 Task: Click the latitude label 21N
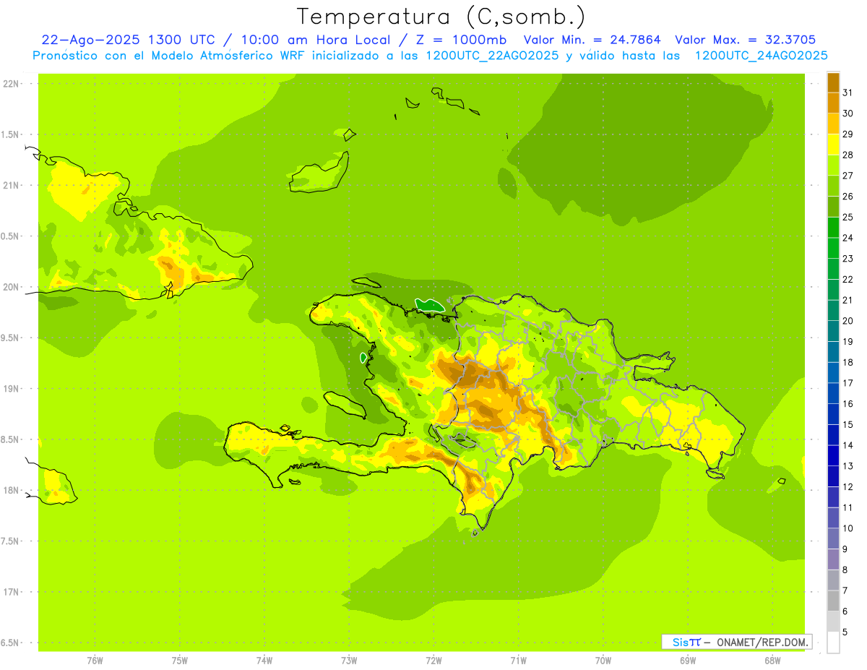point(11,185)
